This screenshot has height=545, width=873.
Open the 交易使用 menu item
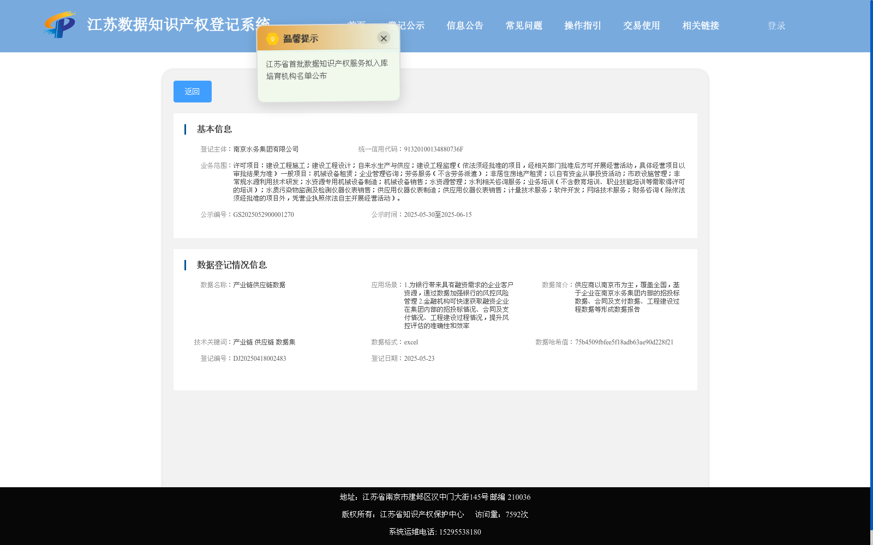[x=641, y=25]
